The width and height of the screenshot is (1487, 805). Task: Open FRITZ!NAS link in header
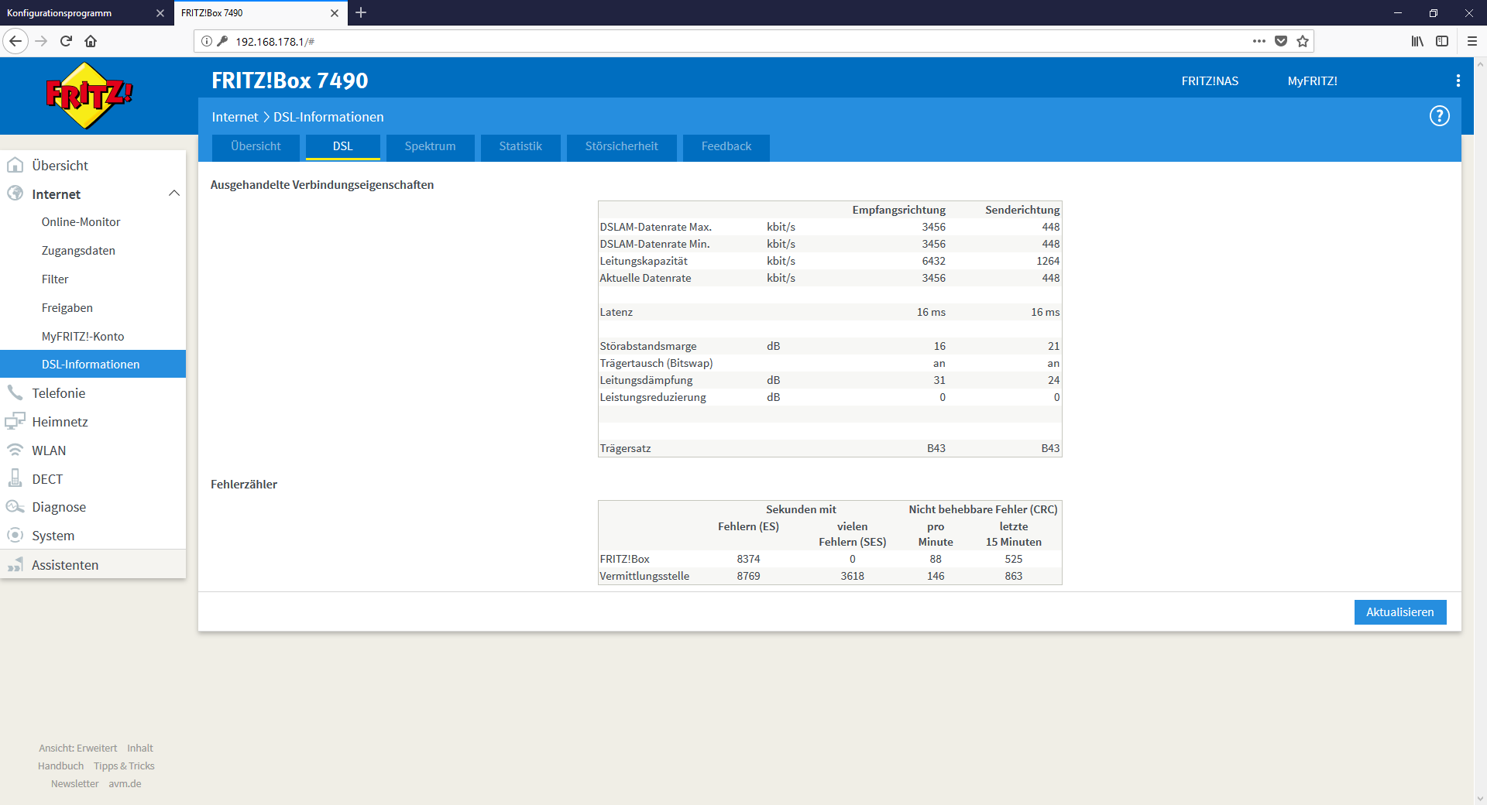[x=1210, y=80]
